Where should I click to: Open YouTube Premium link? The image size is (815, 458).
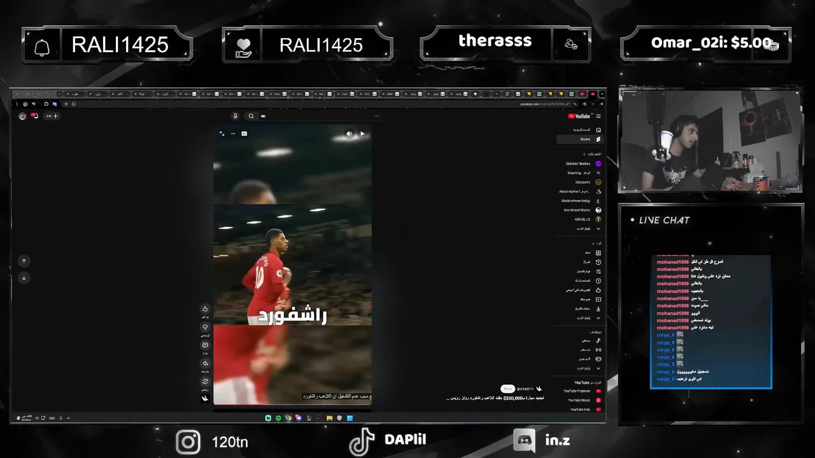click(x=579, y=391)
